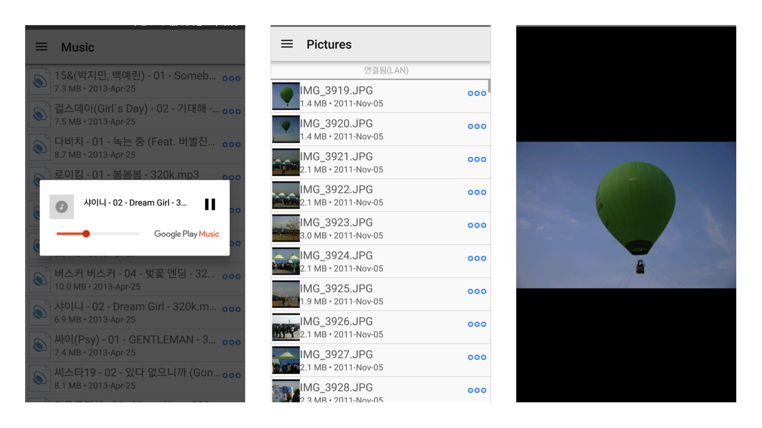The image size is (762, 428).
Task: Open the IMG_3920.JPG balloon thumbnail
Action: point(286,129)
